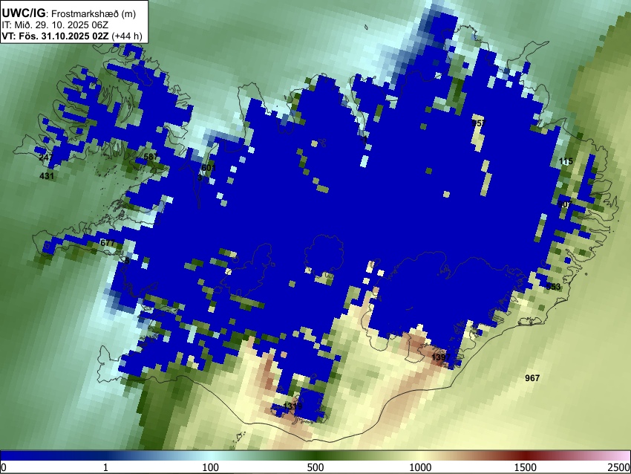Click the legend label '100'
This screenshot has height=474, width=631.
tap(211, 467)
